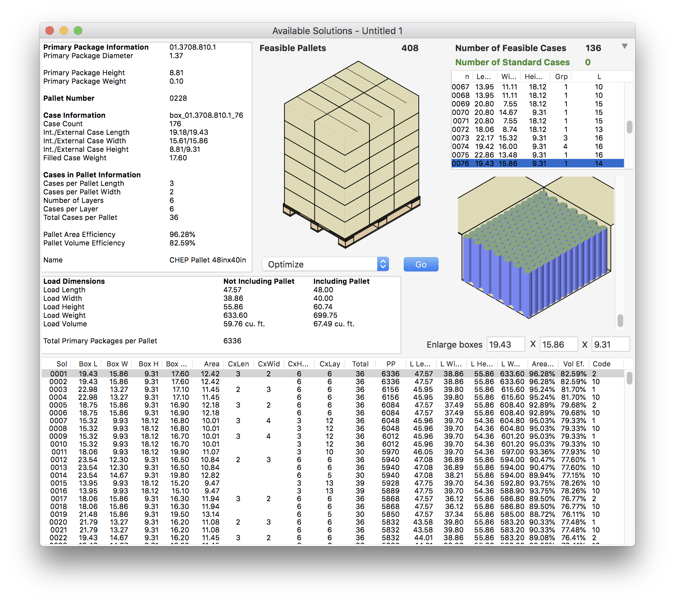Sort solutions by Total column header
The image size is (675, 603).
tap(360, 364)
